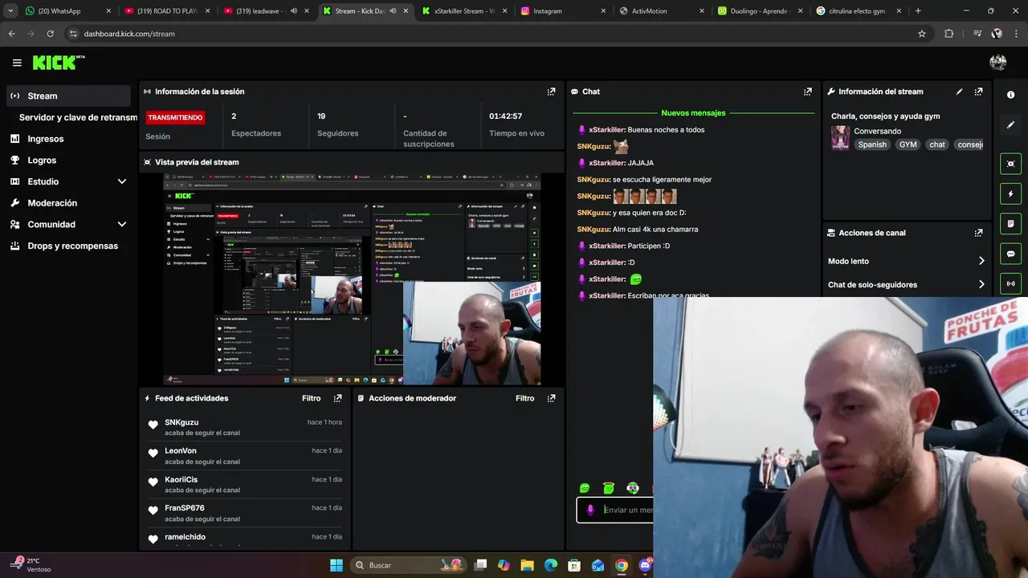Open File Explorer from the taskbar

pyautogui.click(x=527, y=565)
